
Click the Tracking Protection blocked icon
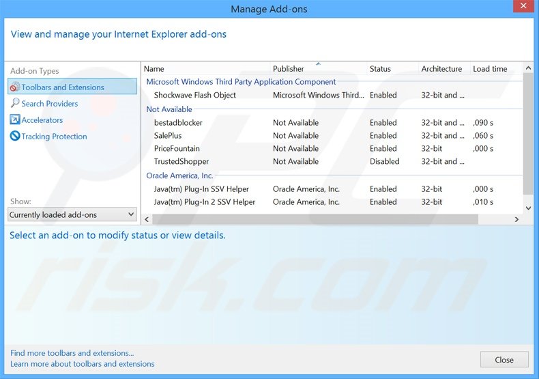tap(15, 136)
